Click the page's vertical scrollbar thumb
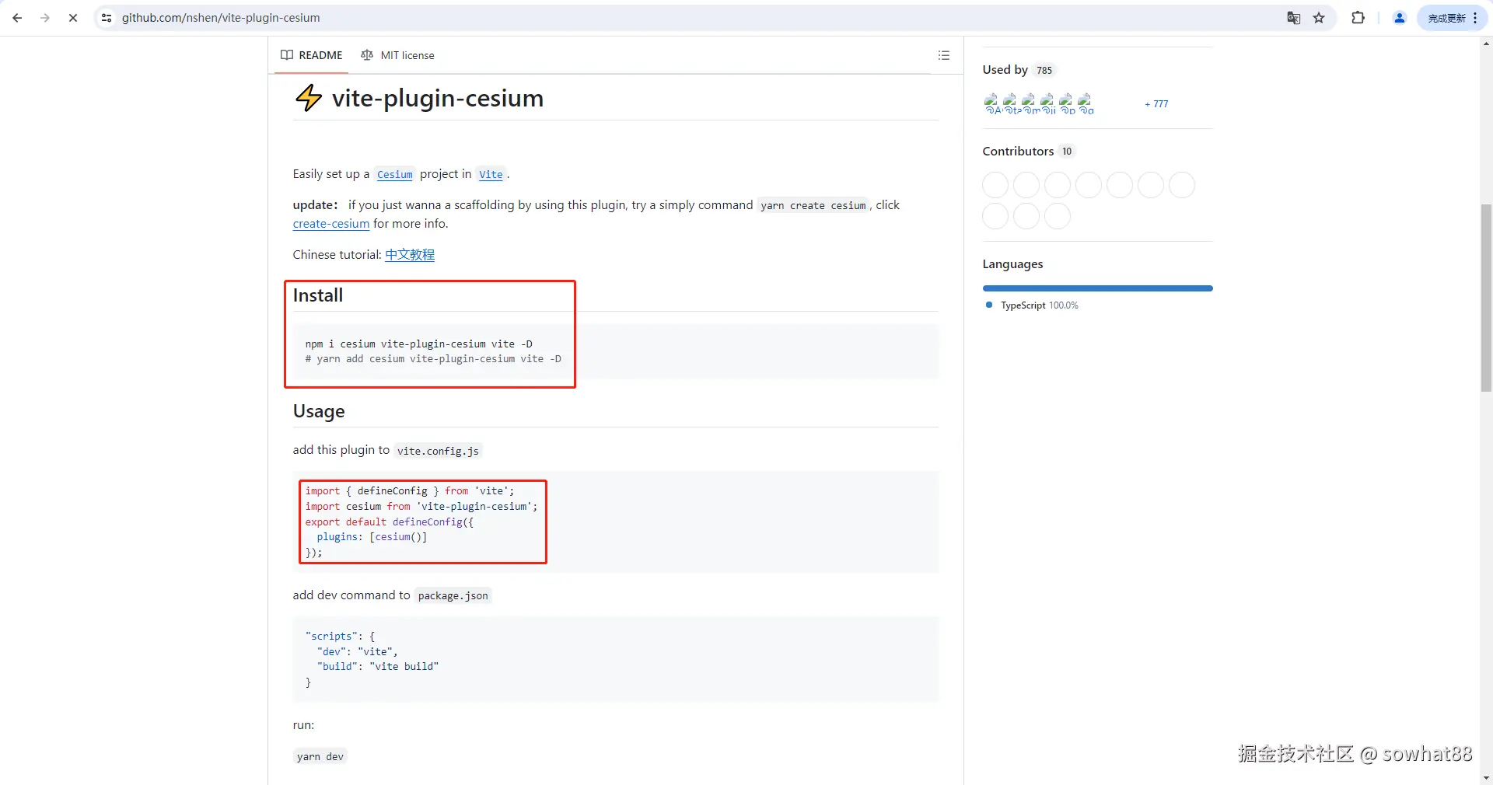Viewport: 1493px width, 785px height. [1486, 295]
